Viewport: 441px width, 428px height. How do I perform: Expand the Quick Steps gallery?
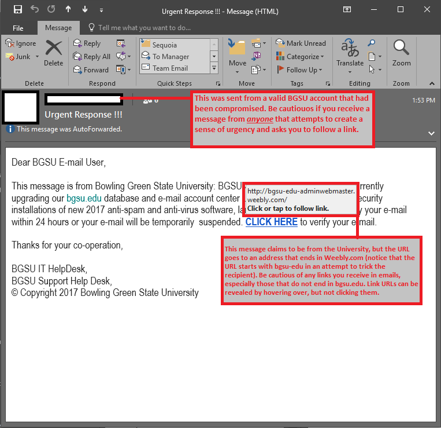pos(214,68)
